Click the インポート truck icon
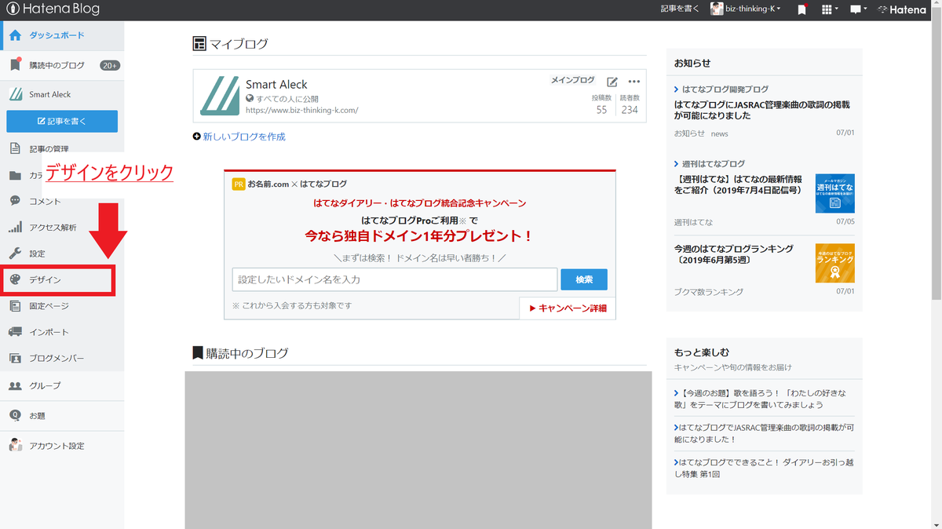 click(15, 332)
